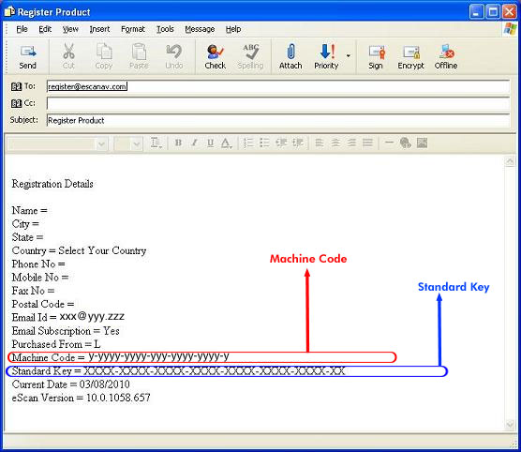Close the Register Product window
The width and height of the screenshot is (521, 452).
pos(509,12)
